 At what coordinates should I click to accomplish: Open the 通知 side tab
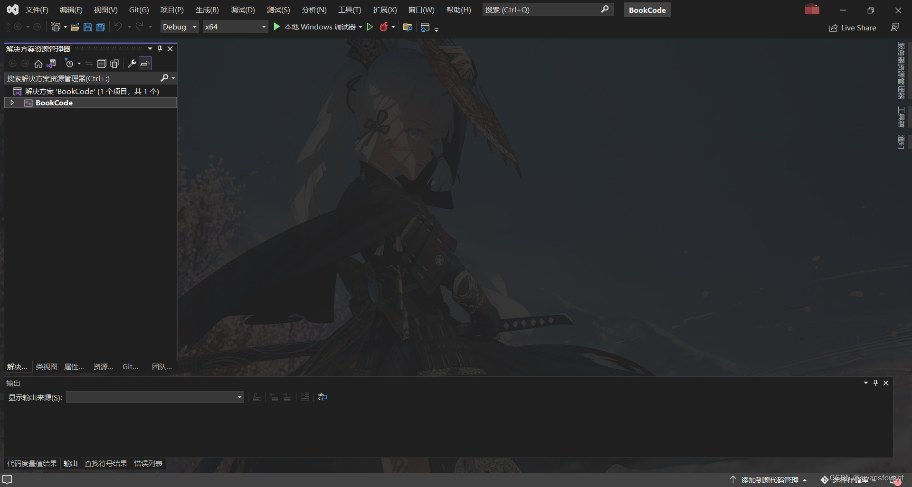click(x=901, y=141)
